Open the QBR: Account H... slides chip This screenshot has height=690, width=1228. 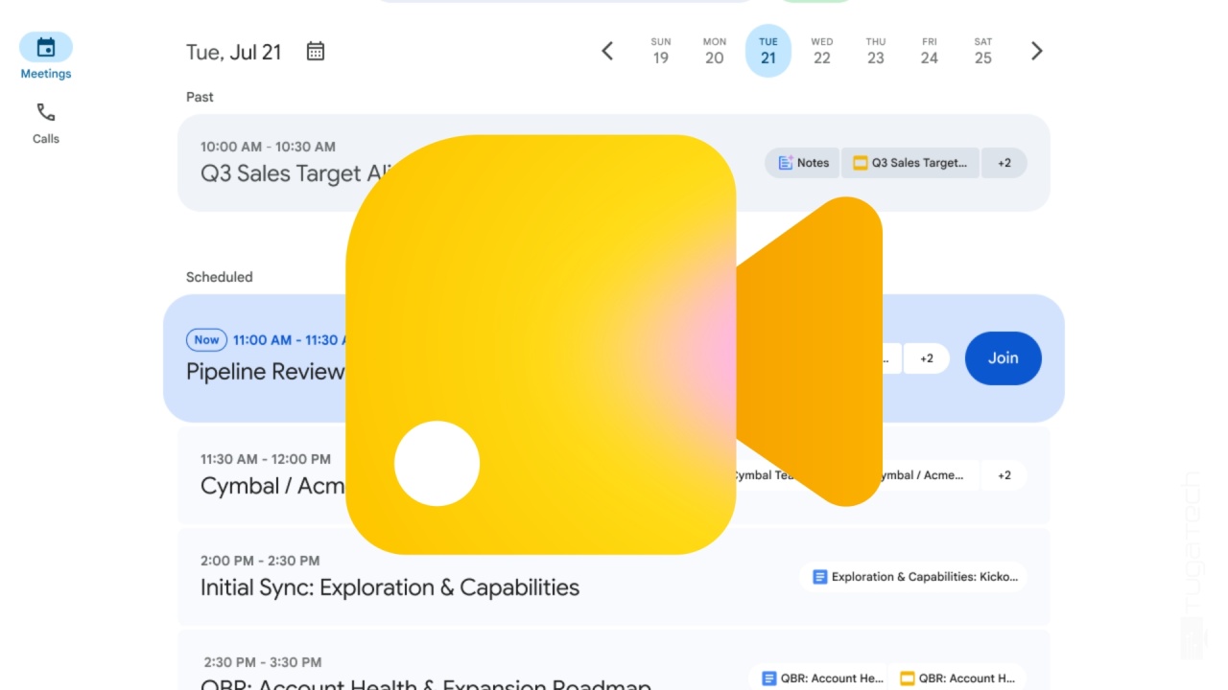click(x=957, y=678)
